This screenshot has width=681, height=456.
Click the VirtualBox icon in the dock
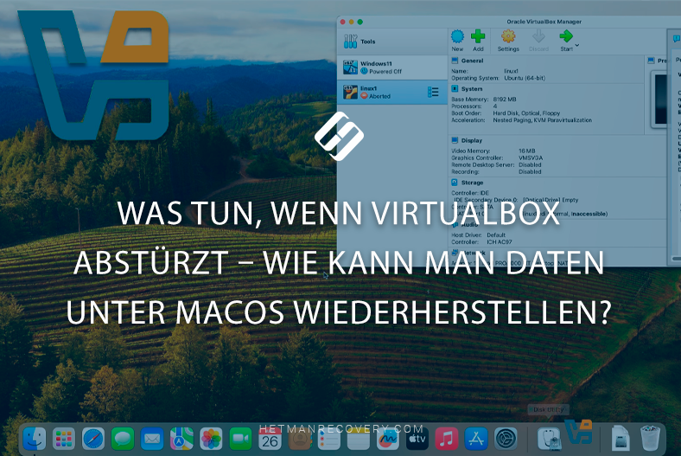click(578, 432)
